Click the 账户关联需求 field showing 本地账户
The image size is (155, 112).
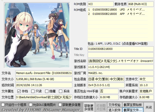[x=146, y=91]
